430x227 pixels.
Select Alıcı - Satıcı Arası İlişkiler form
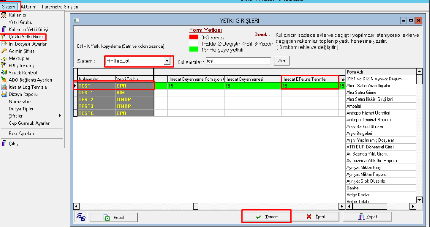pos(381,86)
